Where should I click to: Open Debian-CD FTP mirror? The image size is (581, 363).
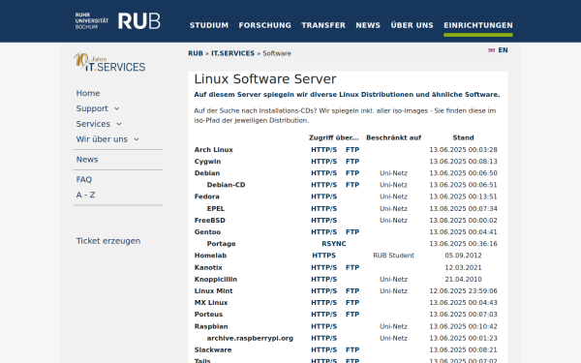tap(352, 185)
